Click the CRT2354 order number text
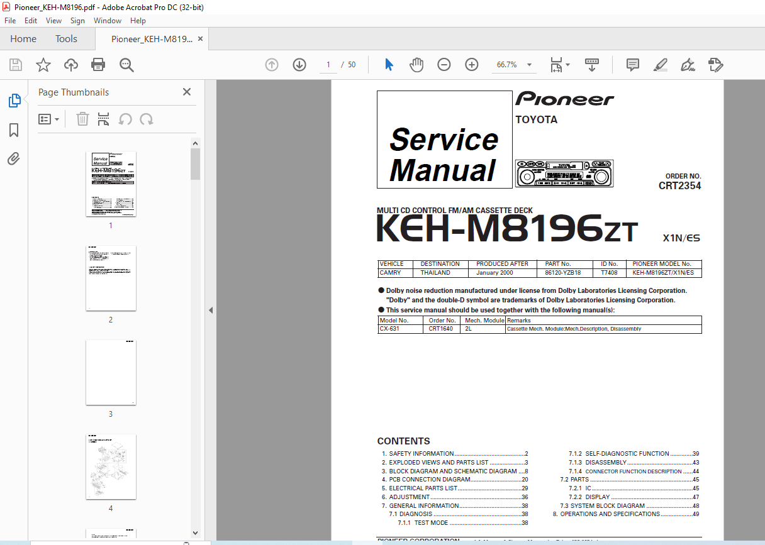The width and height of the screenshot is (765, 545). tap(679, 186)
